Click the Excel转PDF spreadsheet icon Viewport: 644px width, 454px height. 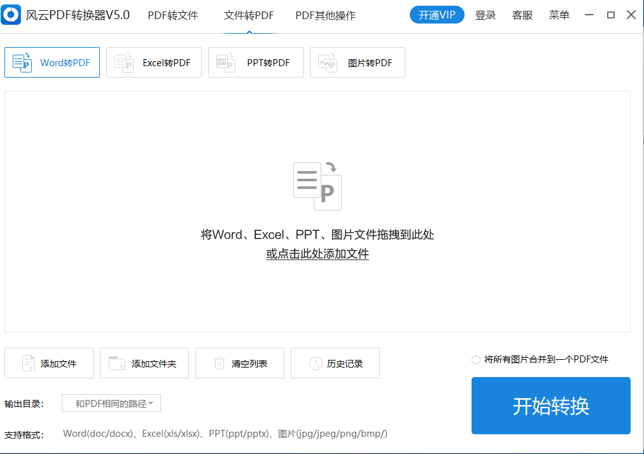124,63
